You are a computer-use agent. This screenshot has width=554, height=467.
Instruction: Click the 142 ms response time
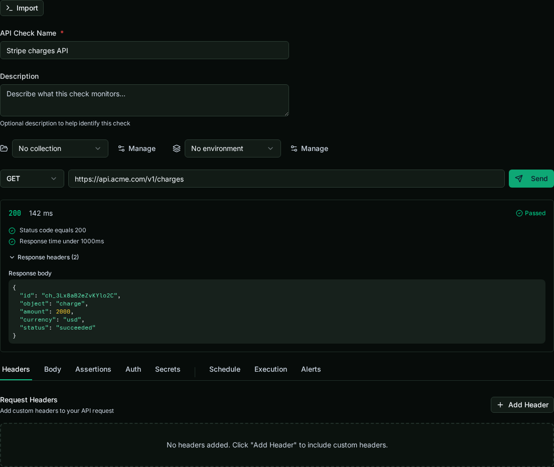pos(41,213)
